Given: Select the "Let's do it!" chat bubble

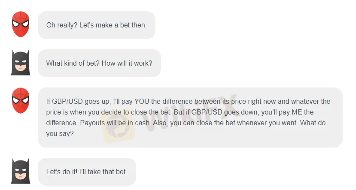Looking at the screenshot, I should tap(86, 172).
